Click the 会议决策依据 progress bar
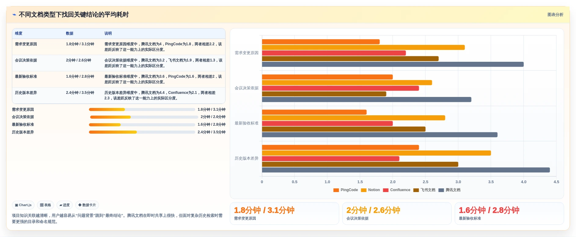This screenshot has height=237, width=576. point(144,117)
